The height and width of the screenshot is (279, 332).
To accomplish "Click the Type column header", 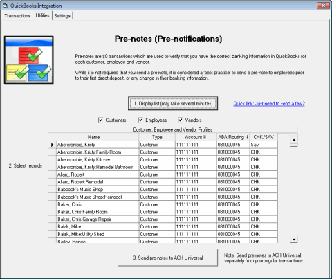I will pos(157,137).
